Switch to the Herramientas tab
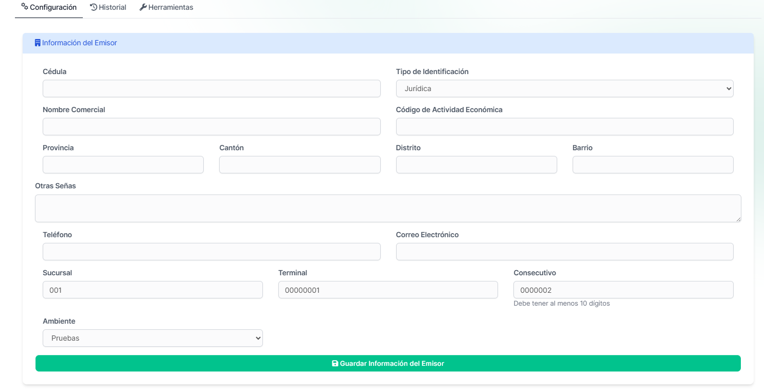 coord(166,8)
